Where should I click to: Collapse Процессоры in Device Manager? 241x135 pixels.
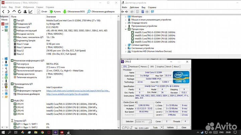pyautogui.click(x=126, y=29)
